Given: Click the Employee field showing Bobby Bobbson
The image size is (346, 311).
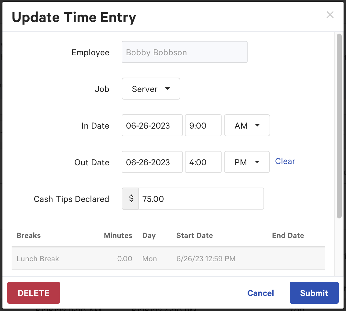Looking at the screenshot, I should tap(184, 52).
